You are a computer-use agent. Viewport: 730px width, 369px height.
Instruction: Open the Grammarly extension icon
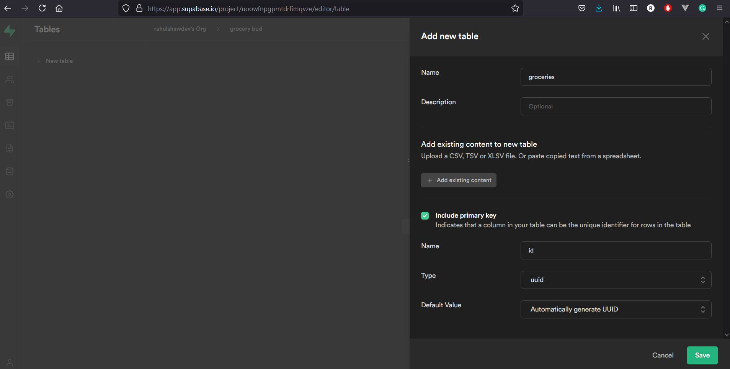point(702,8)
